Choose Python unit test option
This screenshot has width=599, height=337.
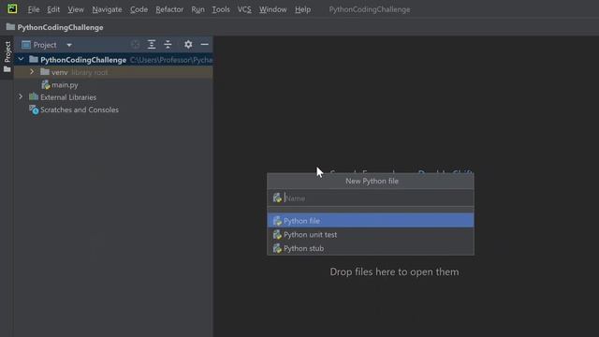pyautogui.click(x=371, y=235)
